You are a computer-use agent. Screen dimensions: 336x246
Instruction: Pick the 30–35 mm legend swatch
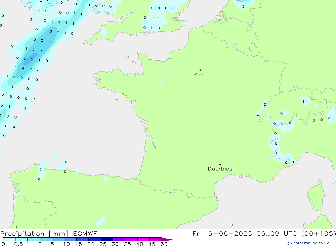pyautogui.click(x=119, y=239)
